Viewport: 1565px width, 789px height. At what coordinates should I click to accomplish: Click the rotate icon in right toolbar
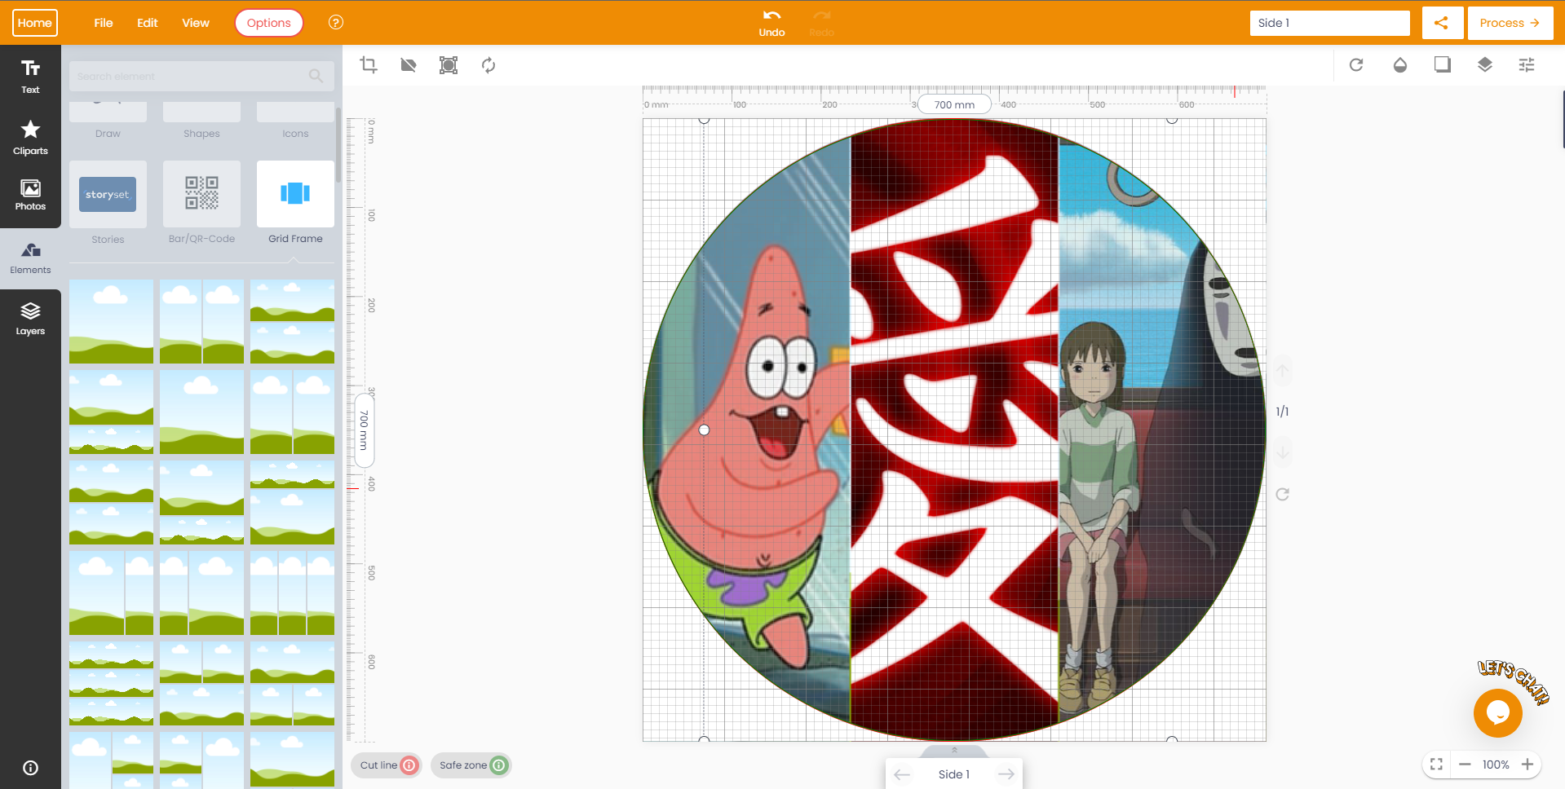[x=1356, y=65]
